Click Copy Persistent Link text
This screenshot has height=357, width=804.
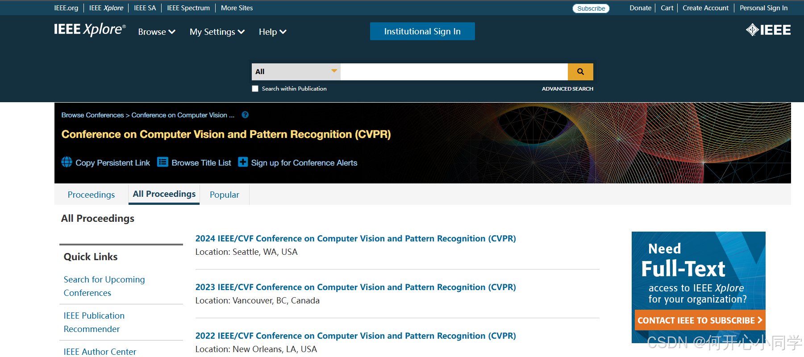click(112, 163)
